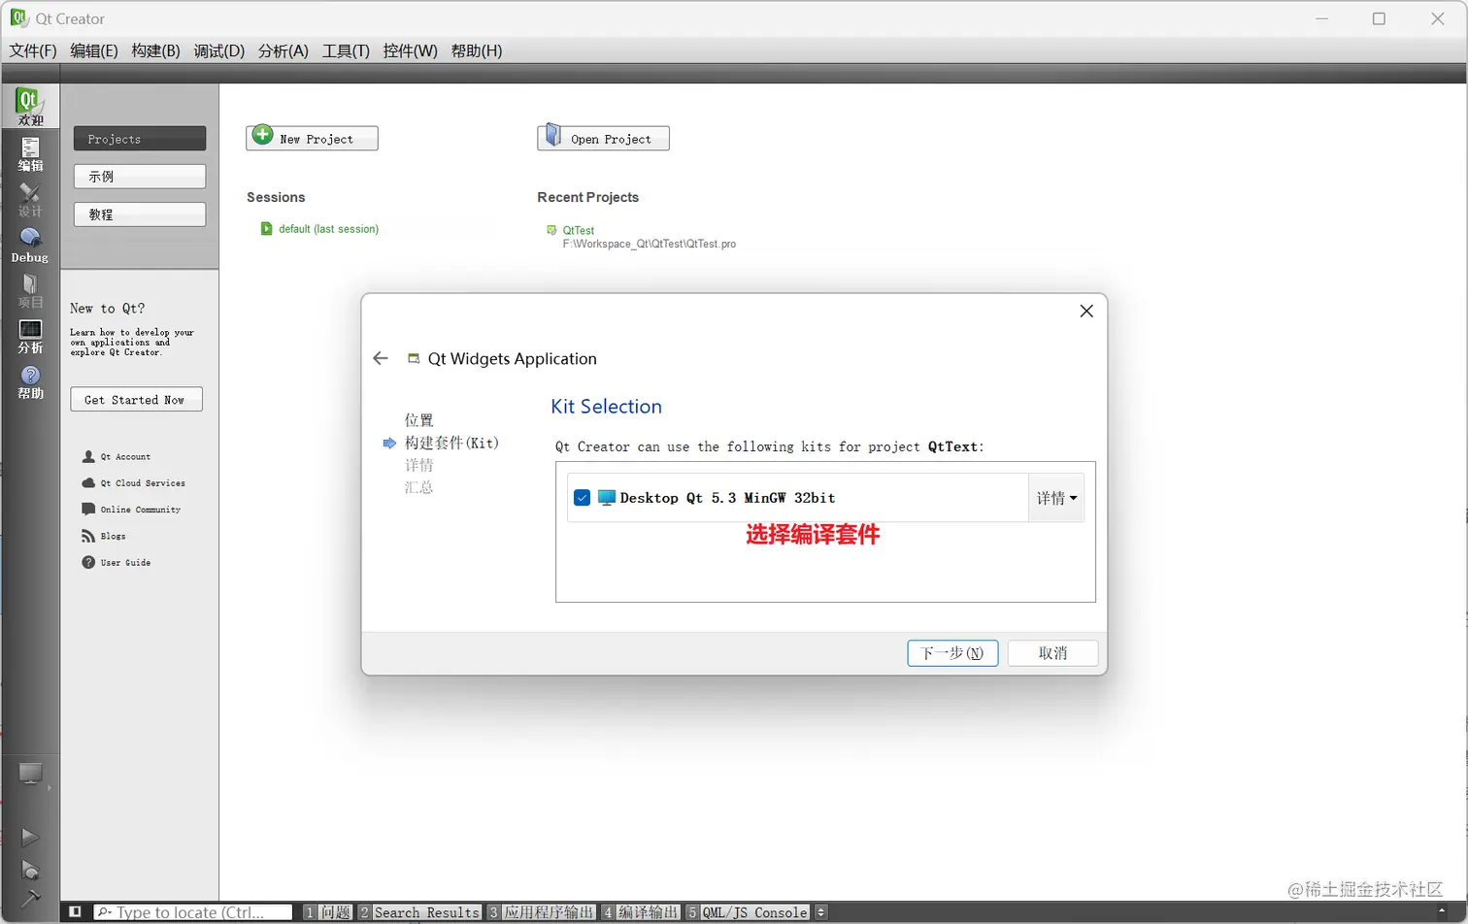This screenshot has width=1468, height=924.
Task: Select the 示例 Examples tab
Action: coord(140,176)
